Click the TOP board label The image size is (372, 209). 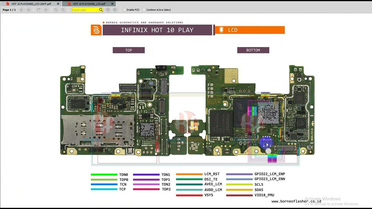tap(129, 50)
